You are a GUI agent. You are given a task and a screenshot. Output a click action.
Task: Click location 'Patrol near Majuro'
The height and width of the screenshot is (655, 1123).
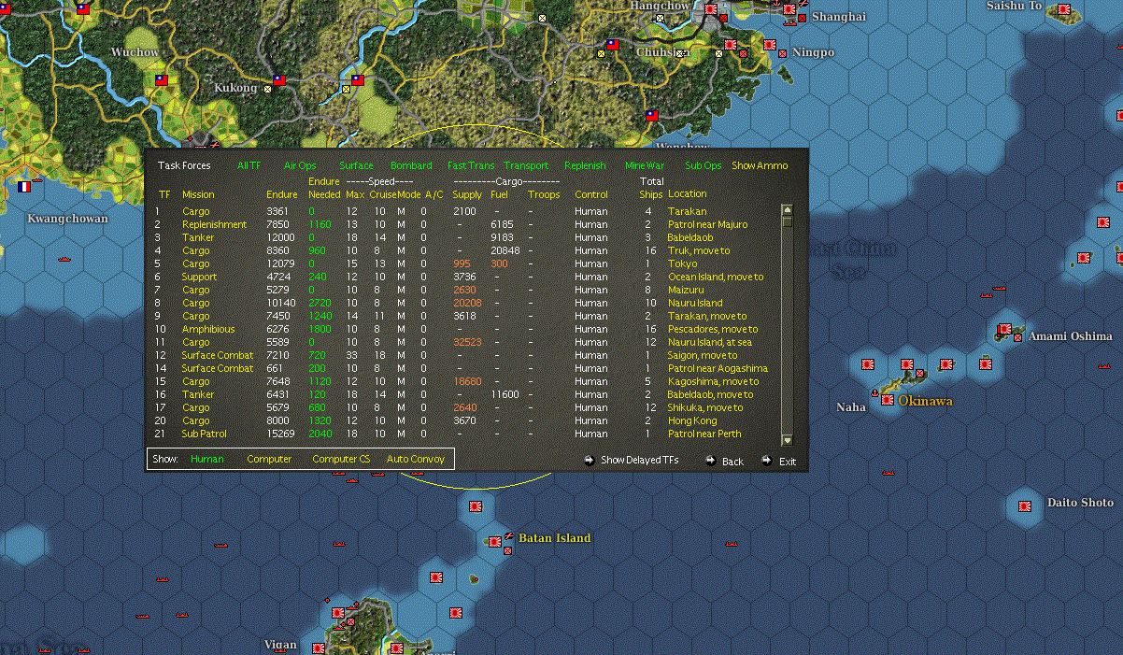707,224
